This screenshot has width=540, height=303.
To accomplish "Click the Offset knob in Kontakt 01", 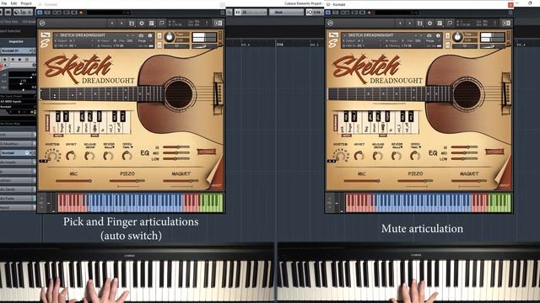I will tap(71, 156).
